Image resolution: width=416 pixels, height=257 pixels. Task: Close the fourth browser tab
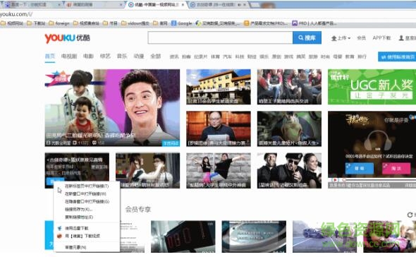click(x=245, y=4)
